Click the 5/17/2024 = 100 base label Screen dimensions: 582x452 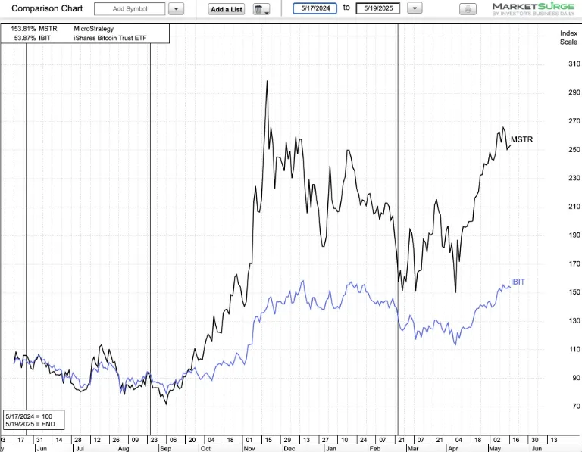pyautogui.click(x=29, y=416)
